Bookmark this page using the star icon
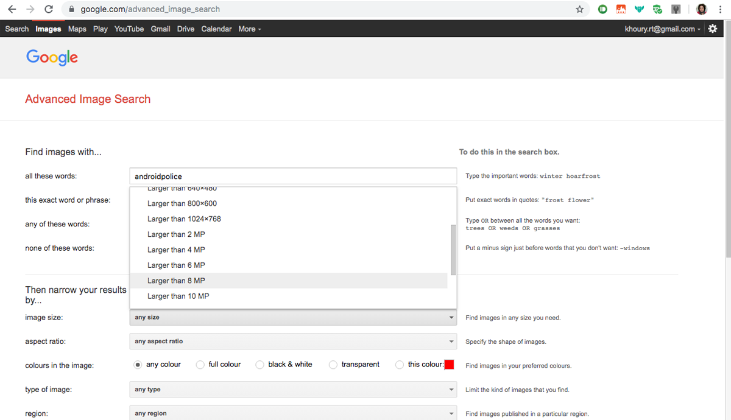731x420 pixels. 579,9
